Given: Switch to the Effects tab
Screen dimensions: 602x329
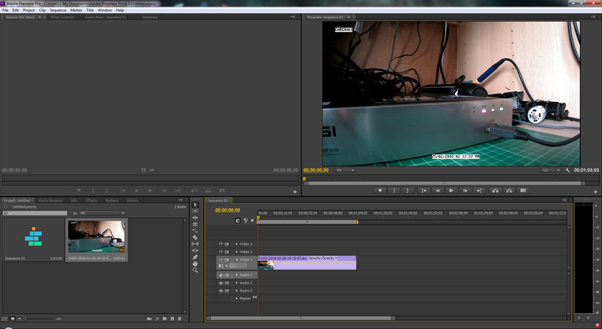Looking at the screenshot, I should point(91,200).
